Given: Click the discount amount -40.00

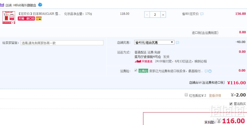Looking at the screenshot, I should pyautogui.click(x=240, y=42).
